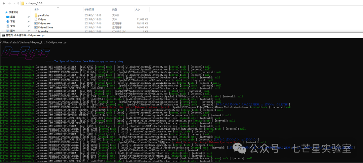
Task: Select the yaraRules folder name
Action: (43, 15)
